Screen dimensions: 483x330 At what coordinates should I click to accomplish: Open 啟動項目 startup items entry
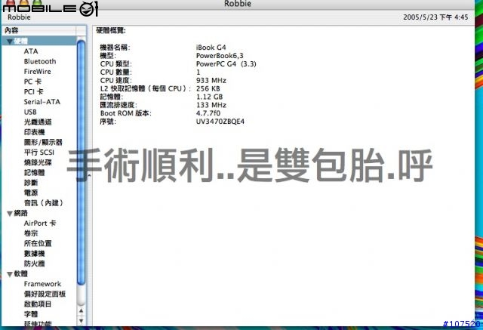point(38,304)
